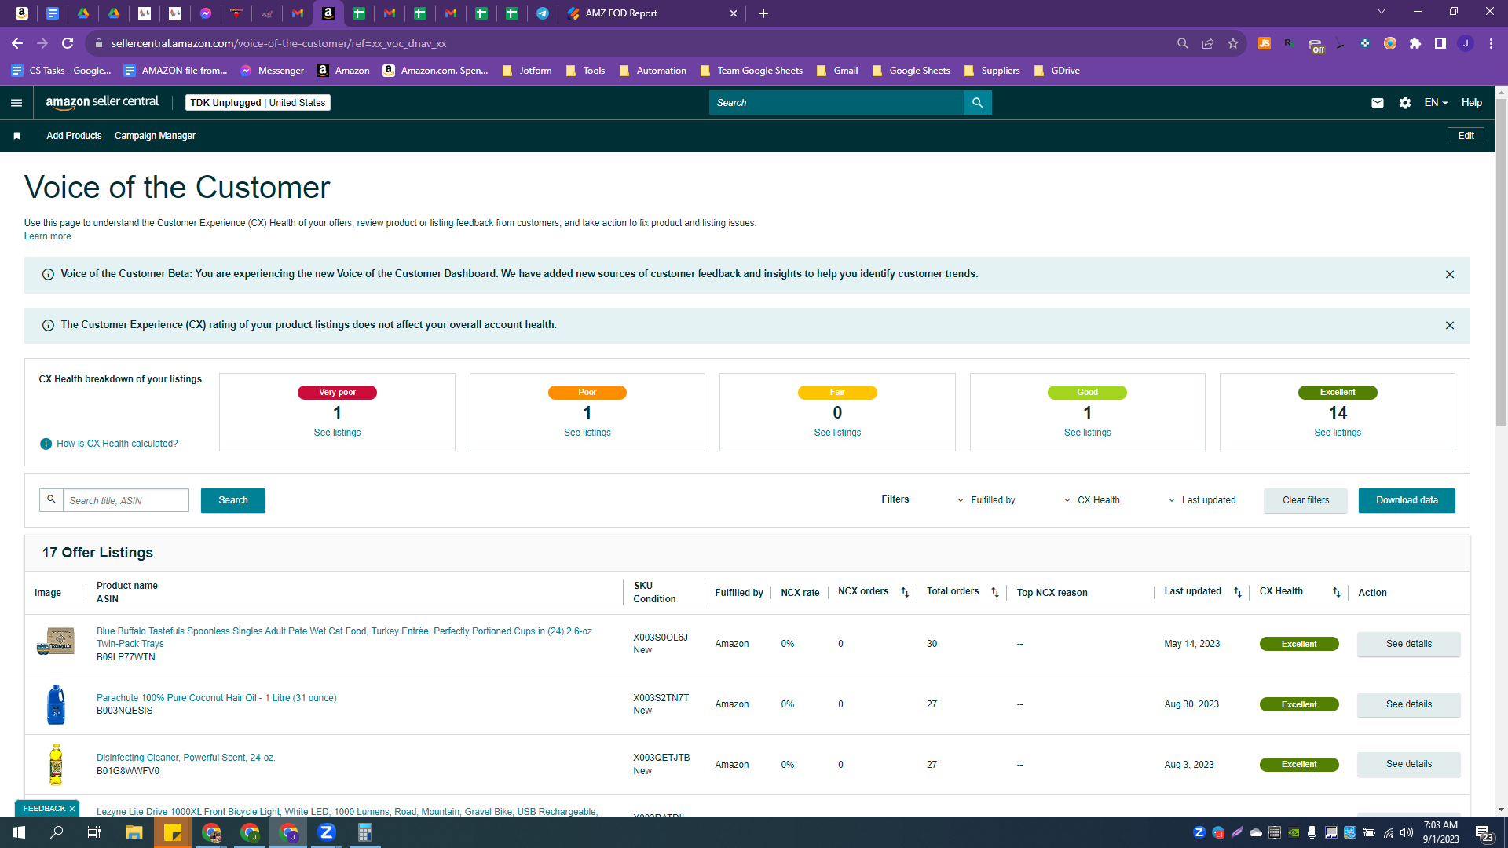This screenshot has width=1508, height=848.
Task: Click the magnifier icon in title/ASIN search box
Action: coord(51,500)
